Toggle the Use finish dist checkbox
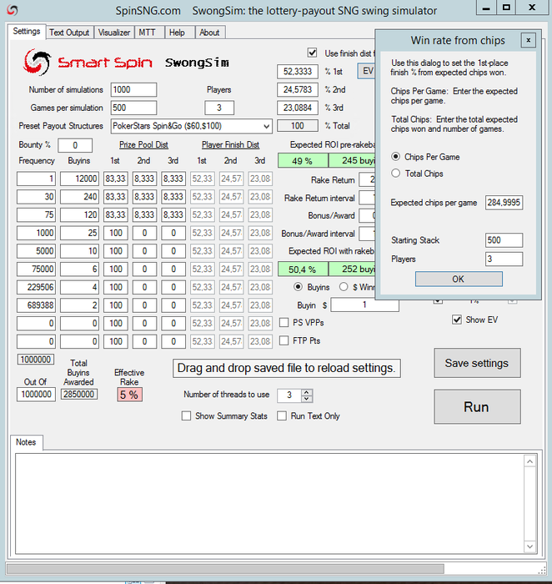 (313, 53)
